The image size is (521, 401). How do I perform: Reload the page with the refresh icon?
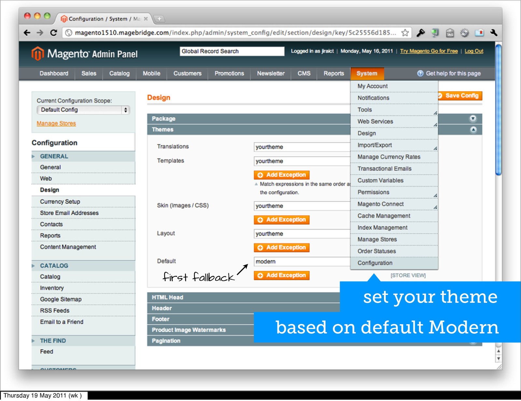coord(53,33)
